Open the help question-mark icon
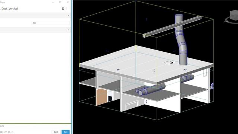Image resolution: width=238 pixels, height=134 pixels. (63, 9)
